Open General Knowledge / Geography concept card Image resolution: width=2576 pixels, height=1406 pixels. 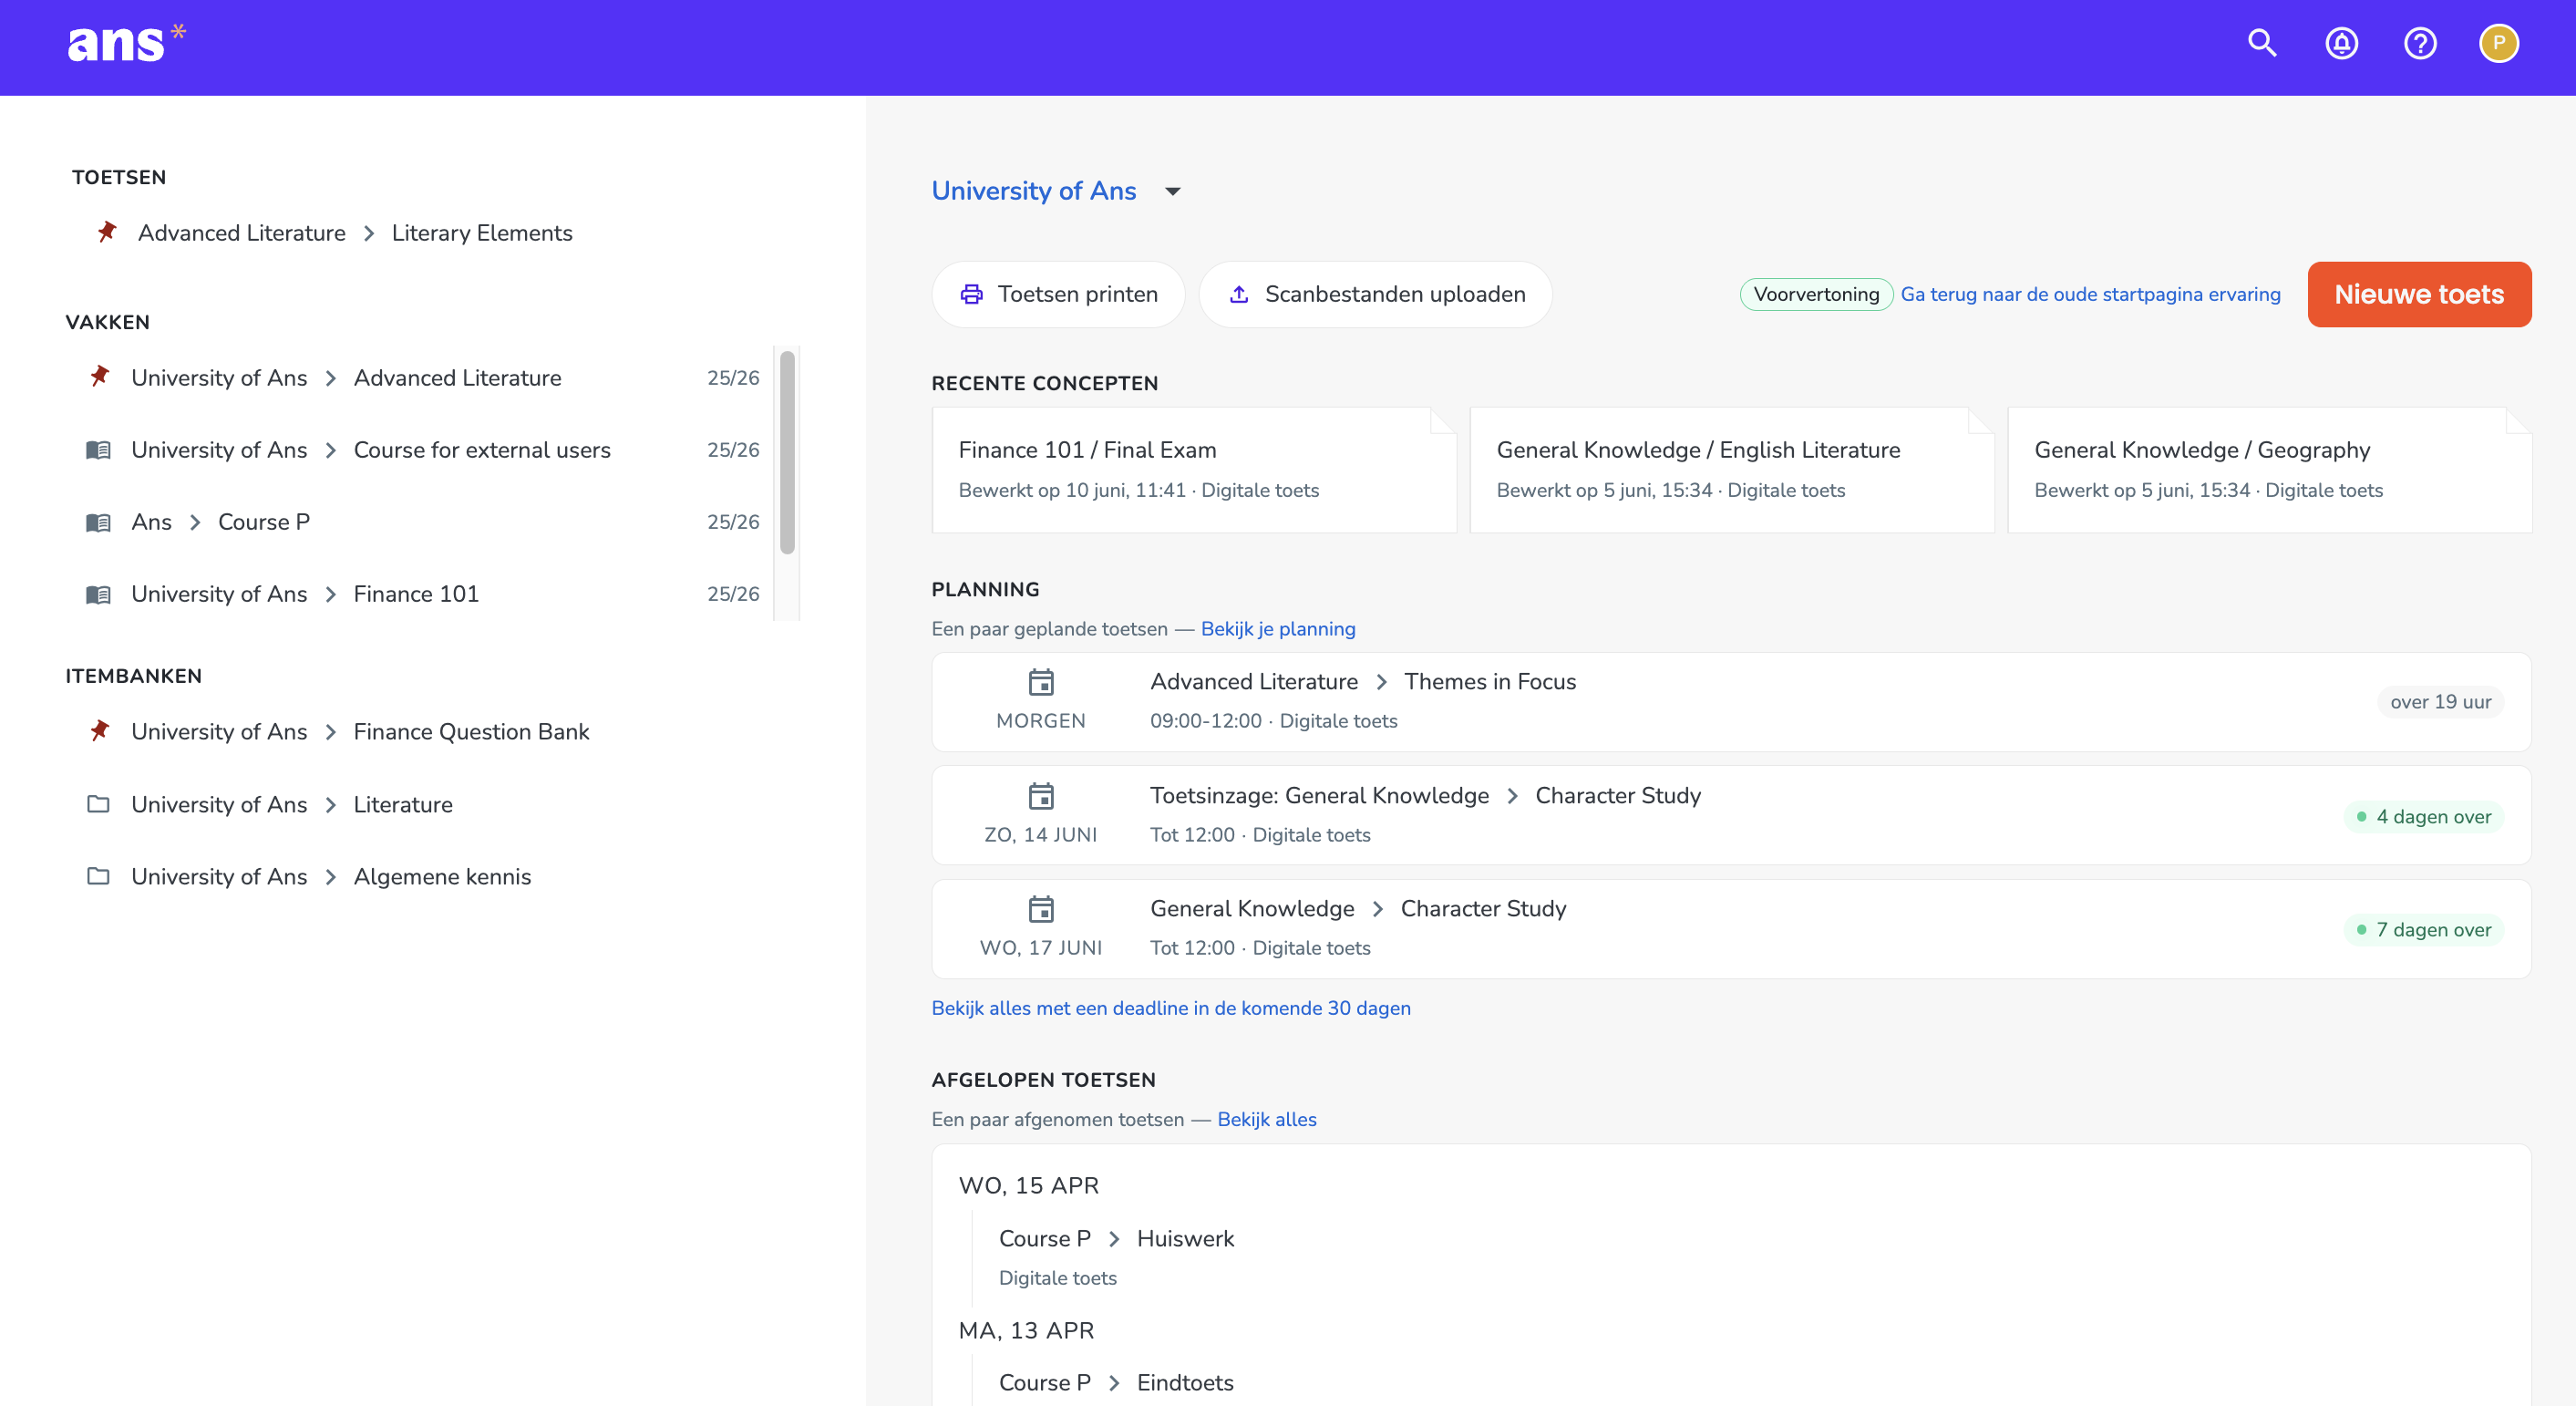click(2270, 469)
